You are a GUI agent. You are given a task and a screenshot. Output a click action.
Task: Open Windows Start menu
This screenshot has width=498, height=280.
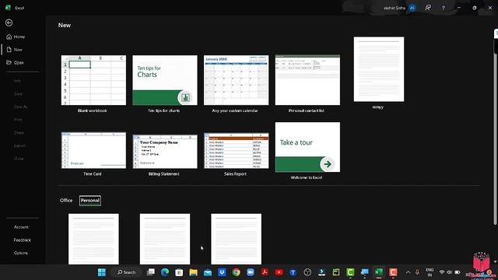(102, 272)
